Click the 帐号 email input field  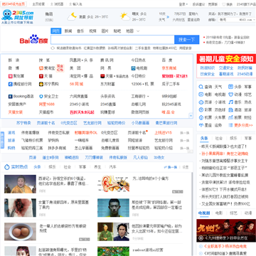229,20
